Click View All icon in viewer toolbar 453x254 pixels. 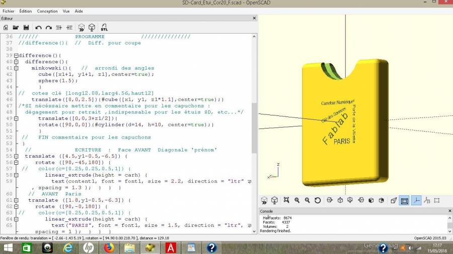click(286, 200)
